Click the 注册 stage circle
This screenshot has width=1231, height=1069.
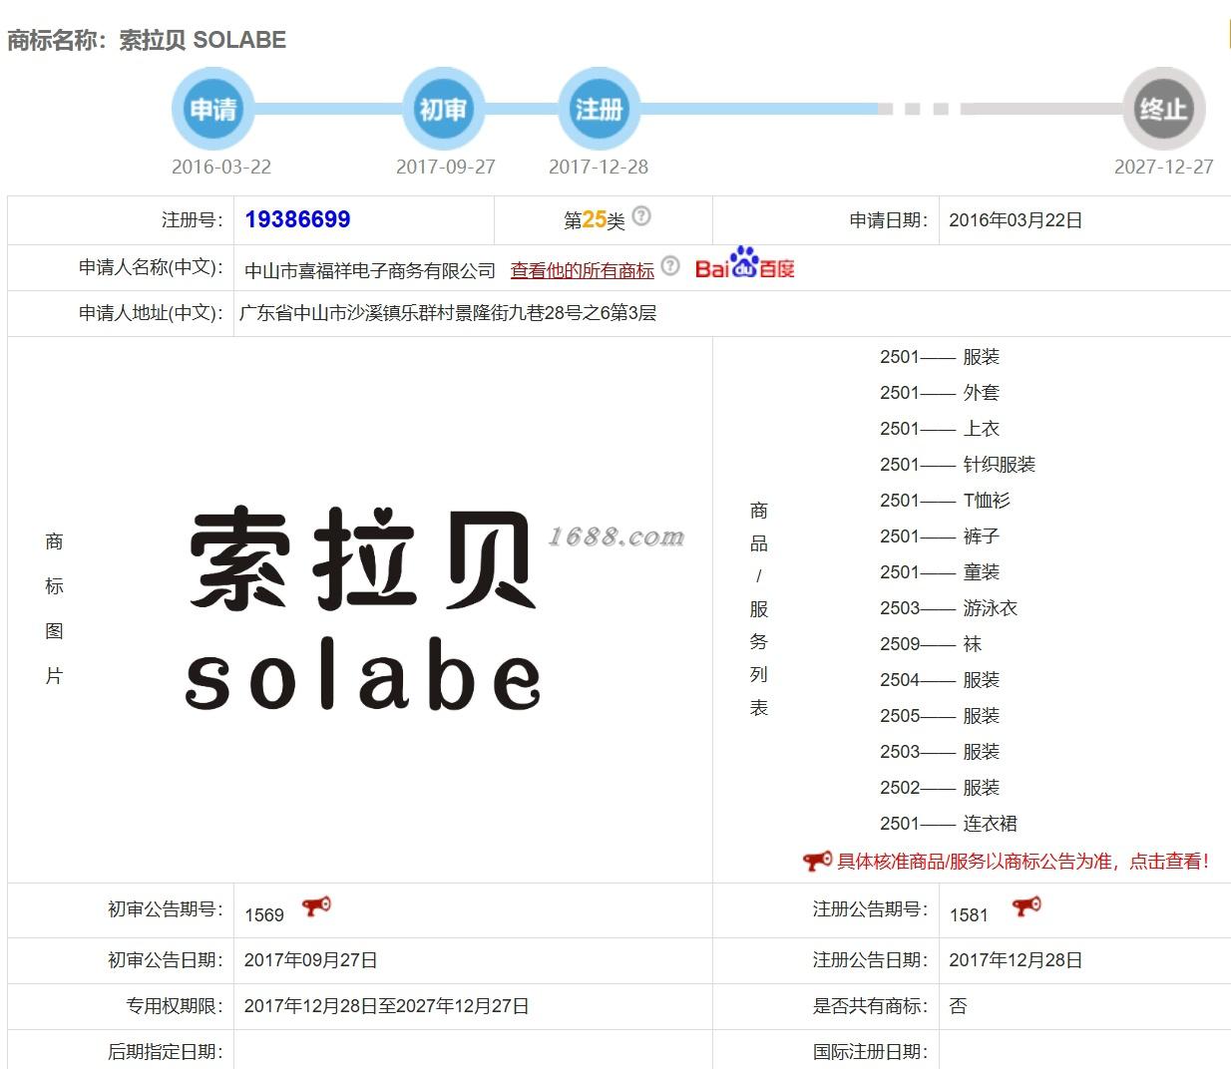(599, 109)
